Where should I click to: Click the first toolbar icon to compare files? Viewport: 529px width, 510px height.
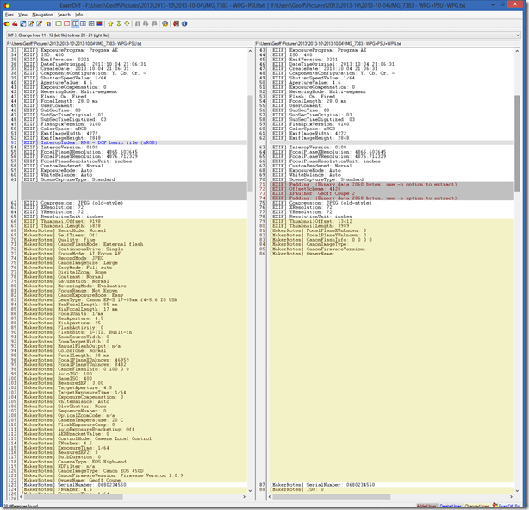click(7, 24)
